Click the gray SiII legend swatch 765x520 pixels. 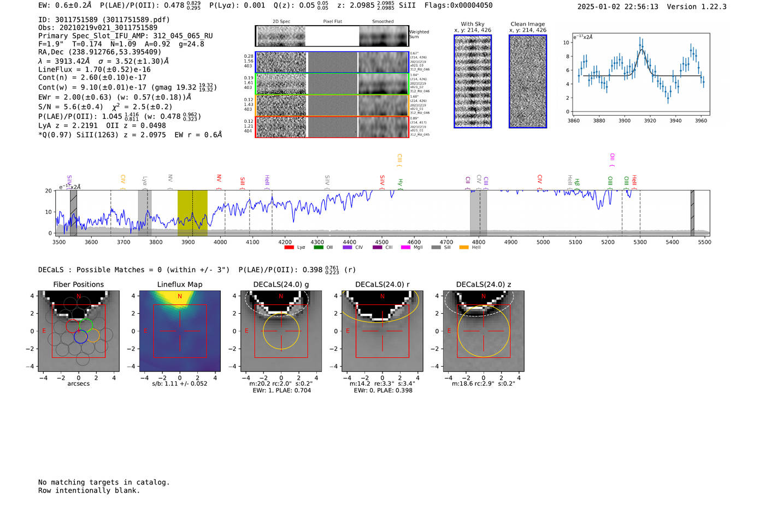(436, 248)
